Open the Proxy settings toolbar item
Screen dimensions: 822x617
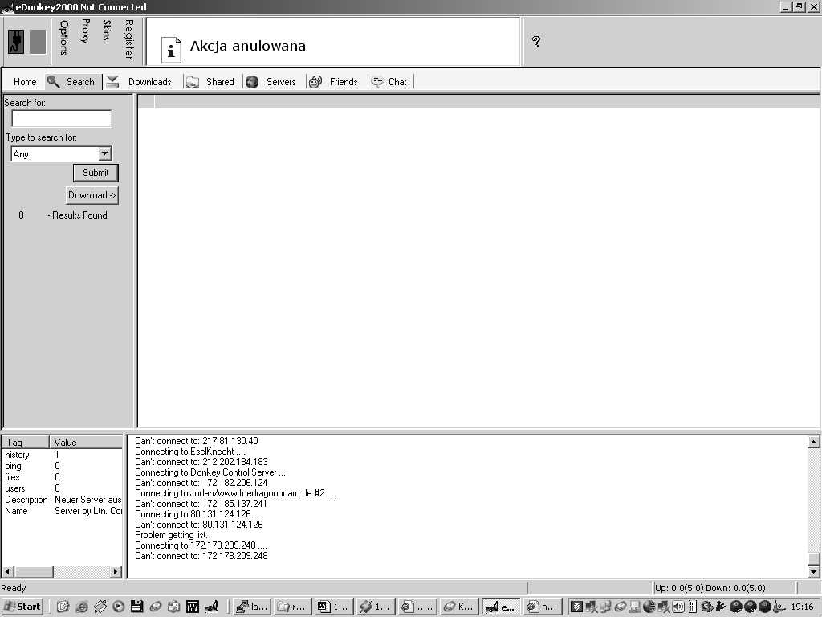point(85,31)
